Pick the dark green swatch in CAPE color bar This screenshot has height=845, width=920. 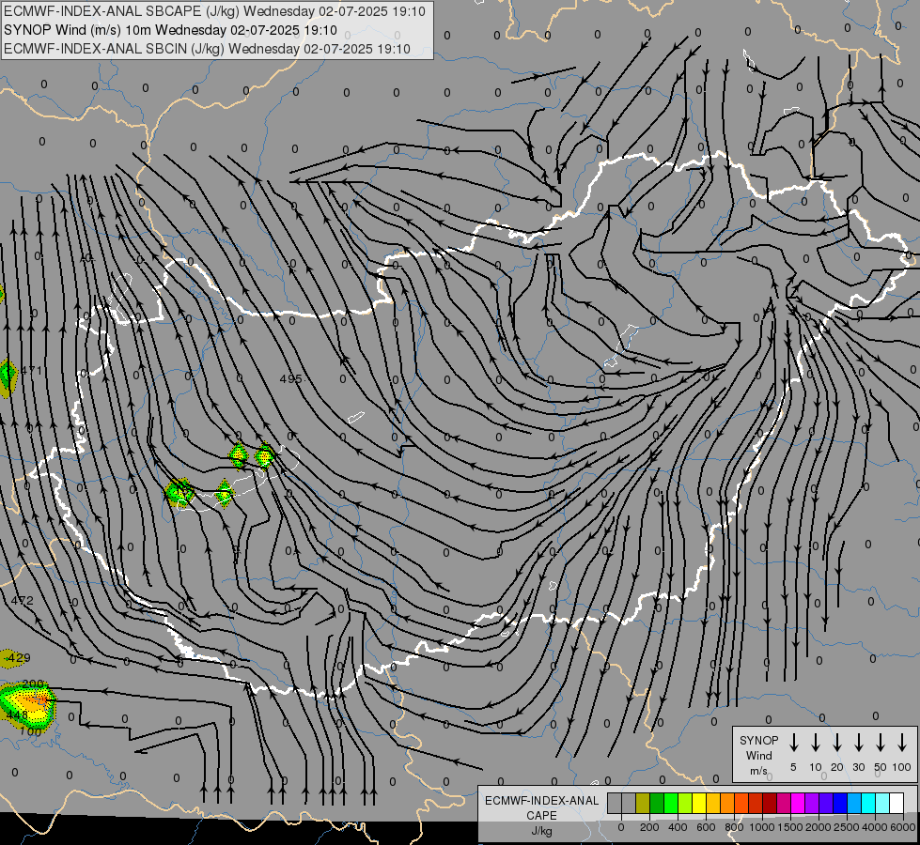coord(657,803)
